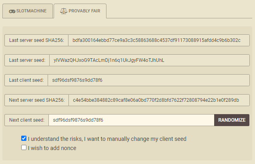Open the PROVABLY FAIR tab

pyautogui.click(x=80, y=11)
